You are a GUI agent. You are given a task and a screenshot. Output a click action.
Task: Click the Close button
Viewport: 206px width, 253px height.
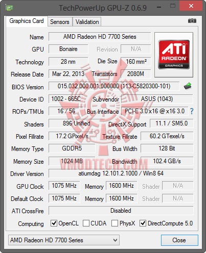point(179,240)
